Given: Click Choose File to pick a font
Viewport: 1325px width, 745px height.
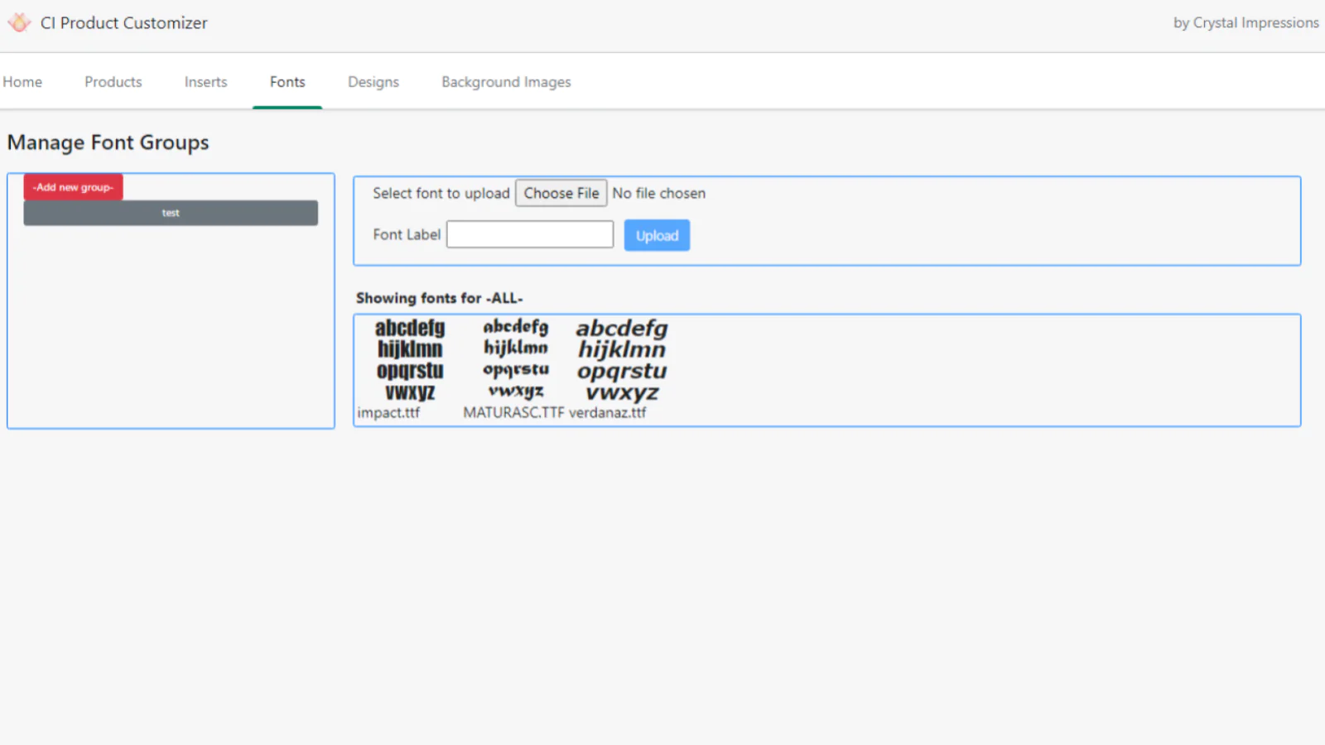Looking at the screenshot, I should [561, 193].
